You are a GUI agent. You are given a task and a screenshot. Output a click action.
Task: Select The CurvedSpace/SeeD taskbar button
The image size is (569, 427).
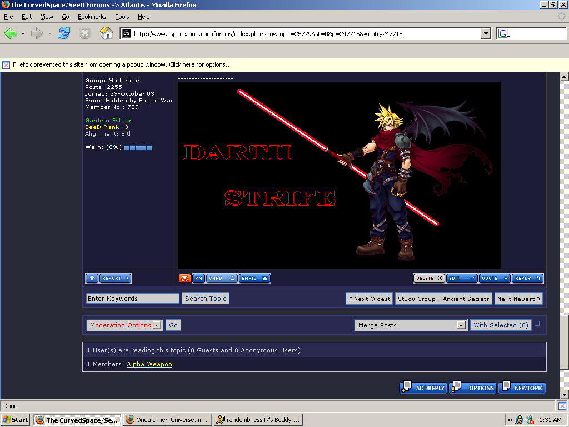coord(77,420)
